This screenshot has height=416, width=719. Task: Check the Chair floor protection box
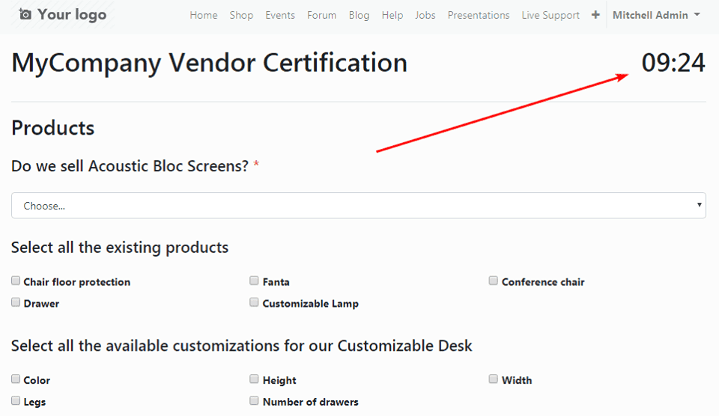[x=16, y=281]
